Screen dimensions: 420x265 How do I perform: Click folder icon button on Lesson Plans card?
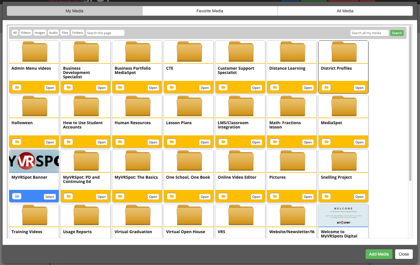[x=172, y=142]
